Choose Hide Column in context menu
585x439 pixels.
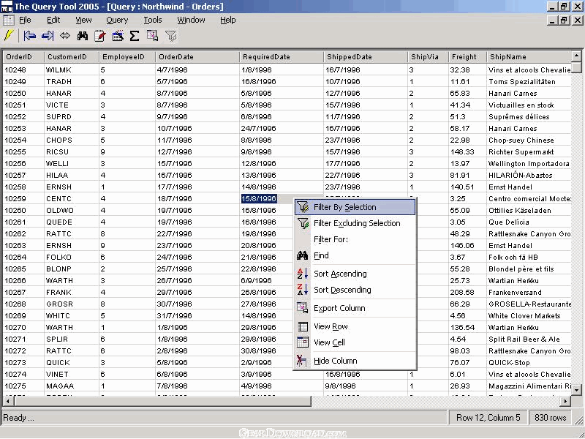(x=355, y=361)
